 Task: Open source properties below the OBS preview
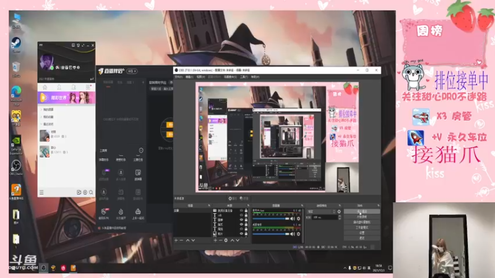pyautogui.click(x=233, y=198)
